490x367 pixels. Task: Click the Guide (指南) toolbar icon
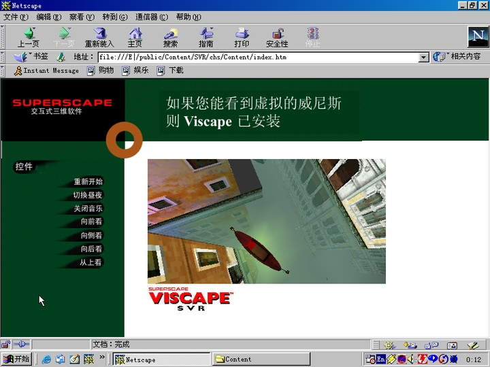pos(206,37)
